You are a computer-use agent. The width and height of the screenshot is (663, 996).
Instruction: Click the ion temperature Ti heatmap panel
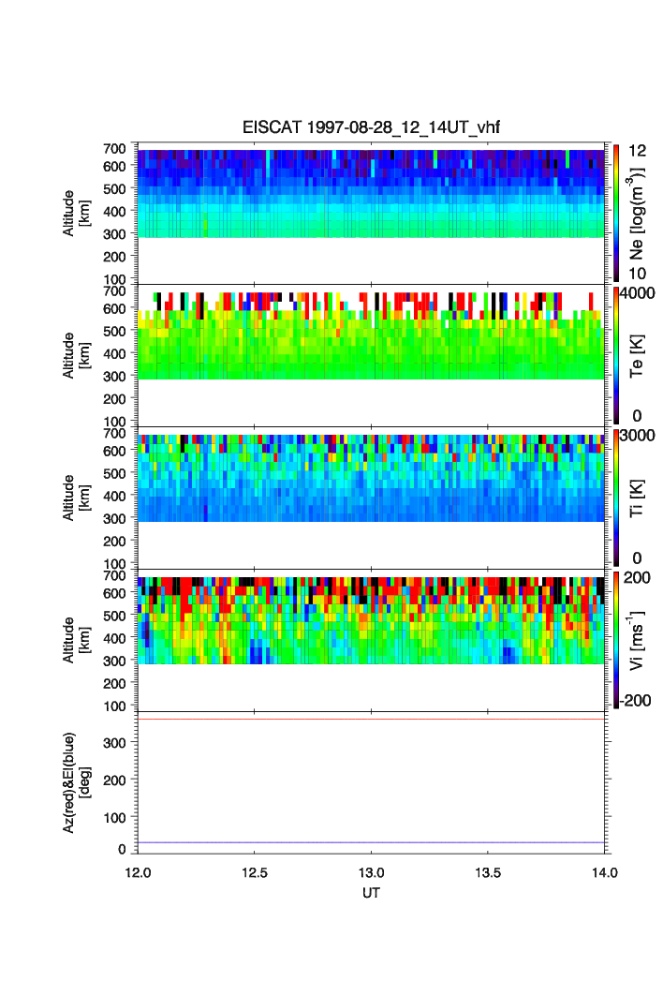371,498
